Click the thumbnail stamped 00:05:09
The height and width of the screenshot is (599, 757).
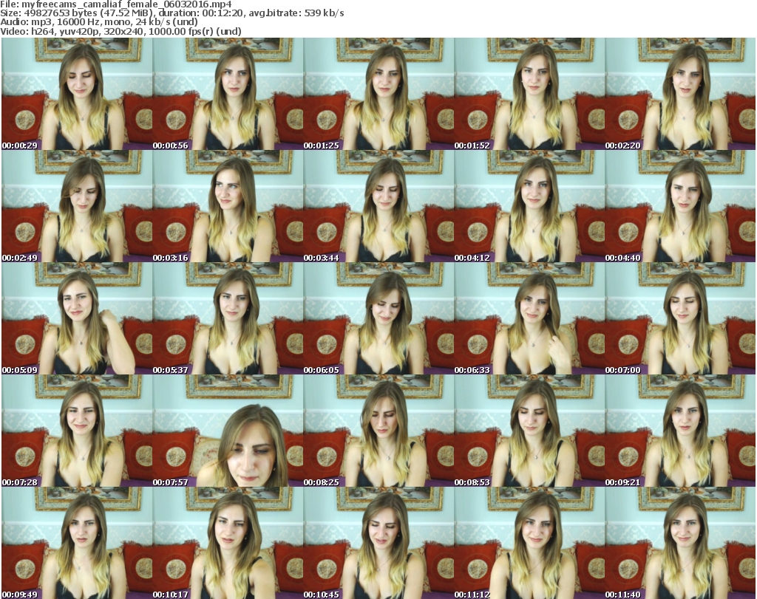(x=77, y=319)
